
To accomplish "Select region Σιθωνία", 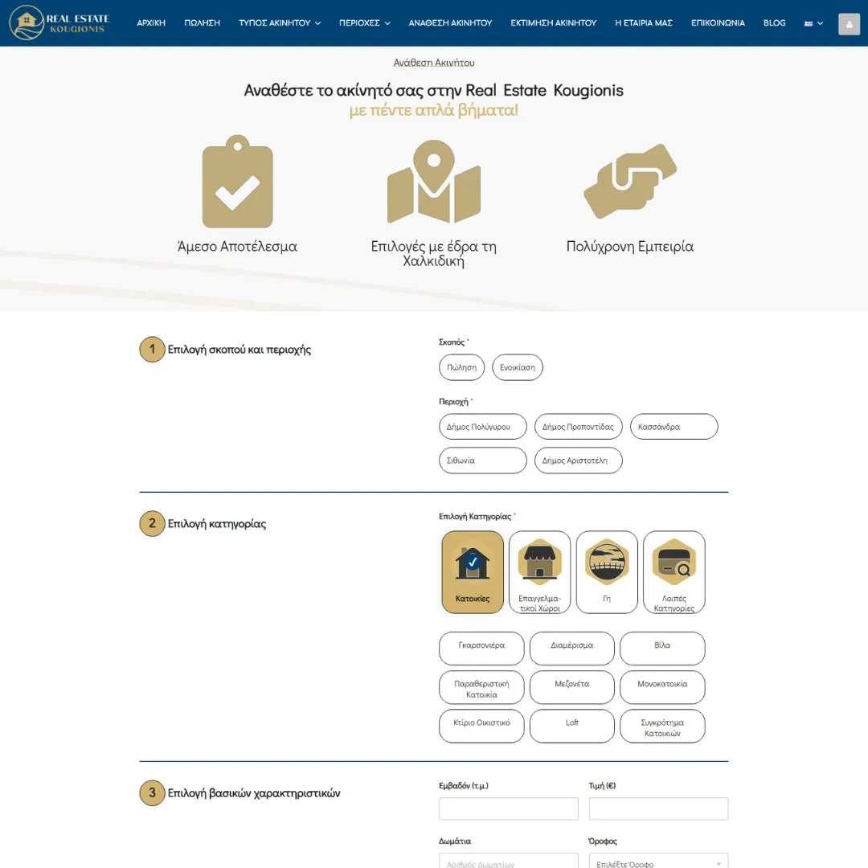I will (x=483, y=461).
